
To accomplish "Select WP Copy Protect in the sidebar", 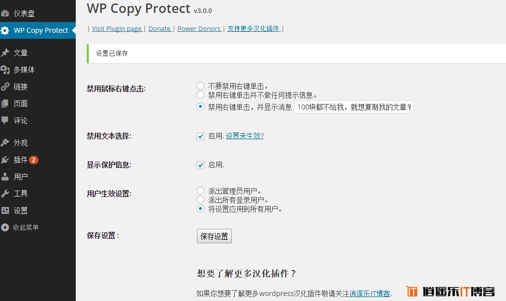I will pyautogui.click(x=38, y=30).
